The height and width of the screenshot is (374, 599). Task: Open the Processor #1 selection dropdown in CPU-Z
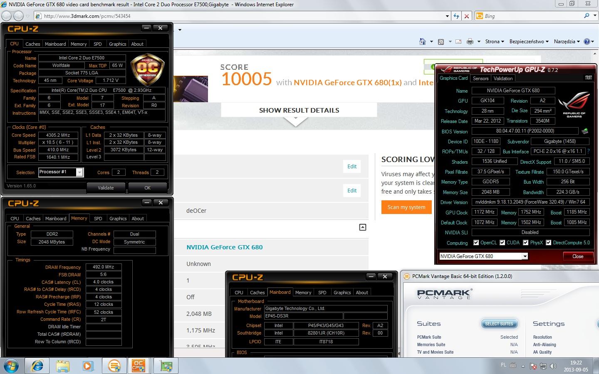(x=79, y=172)
